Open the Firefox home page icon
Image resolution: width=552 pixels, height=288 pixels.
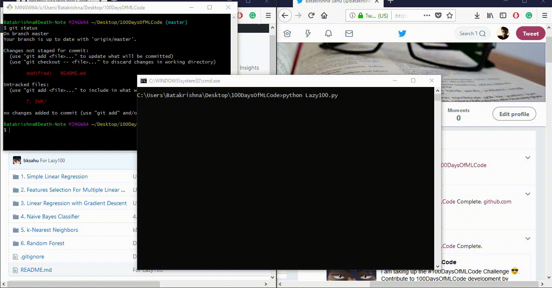pos(324,15)
